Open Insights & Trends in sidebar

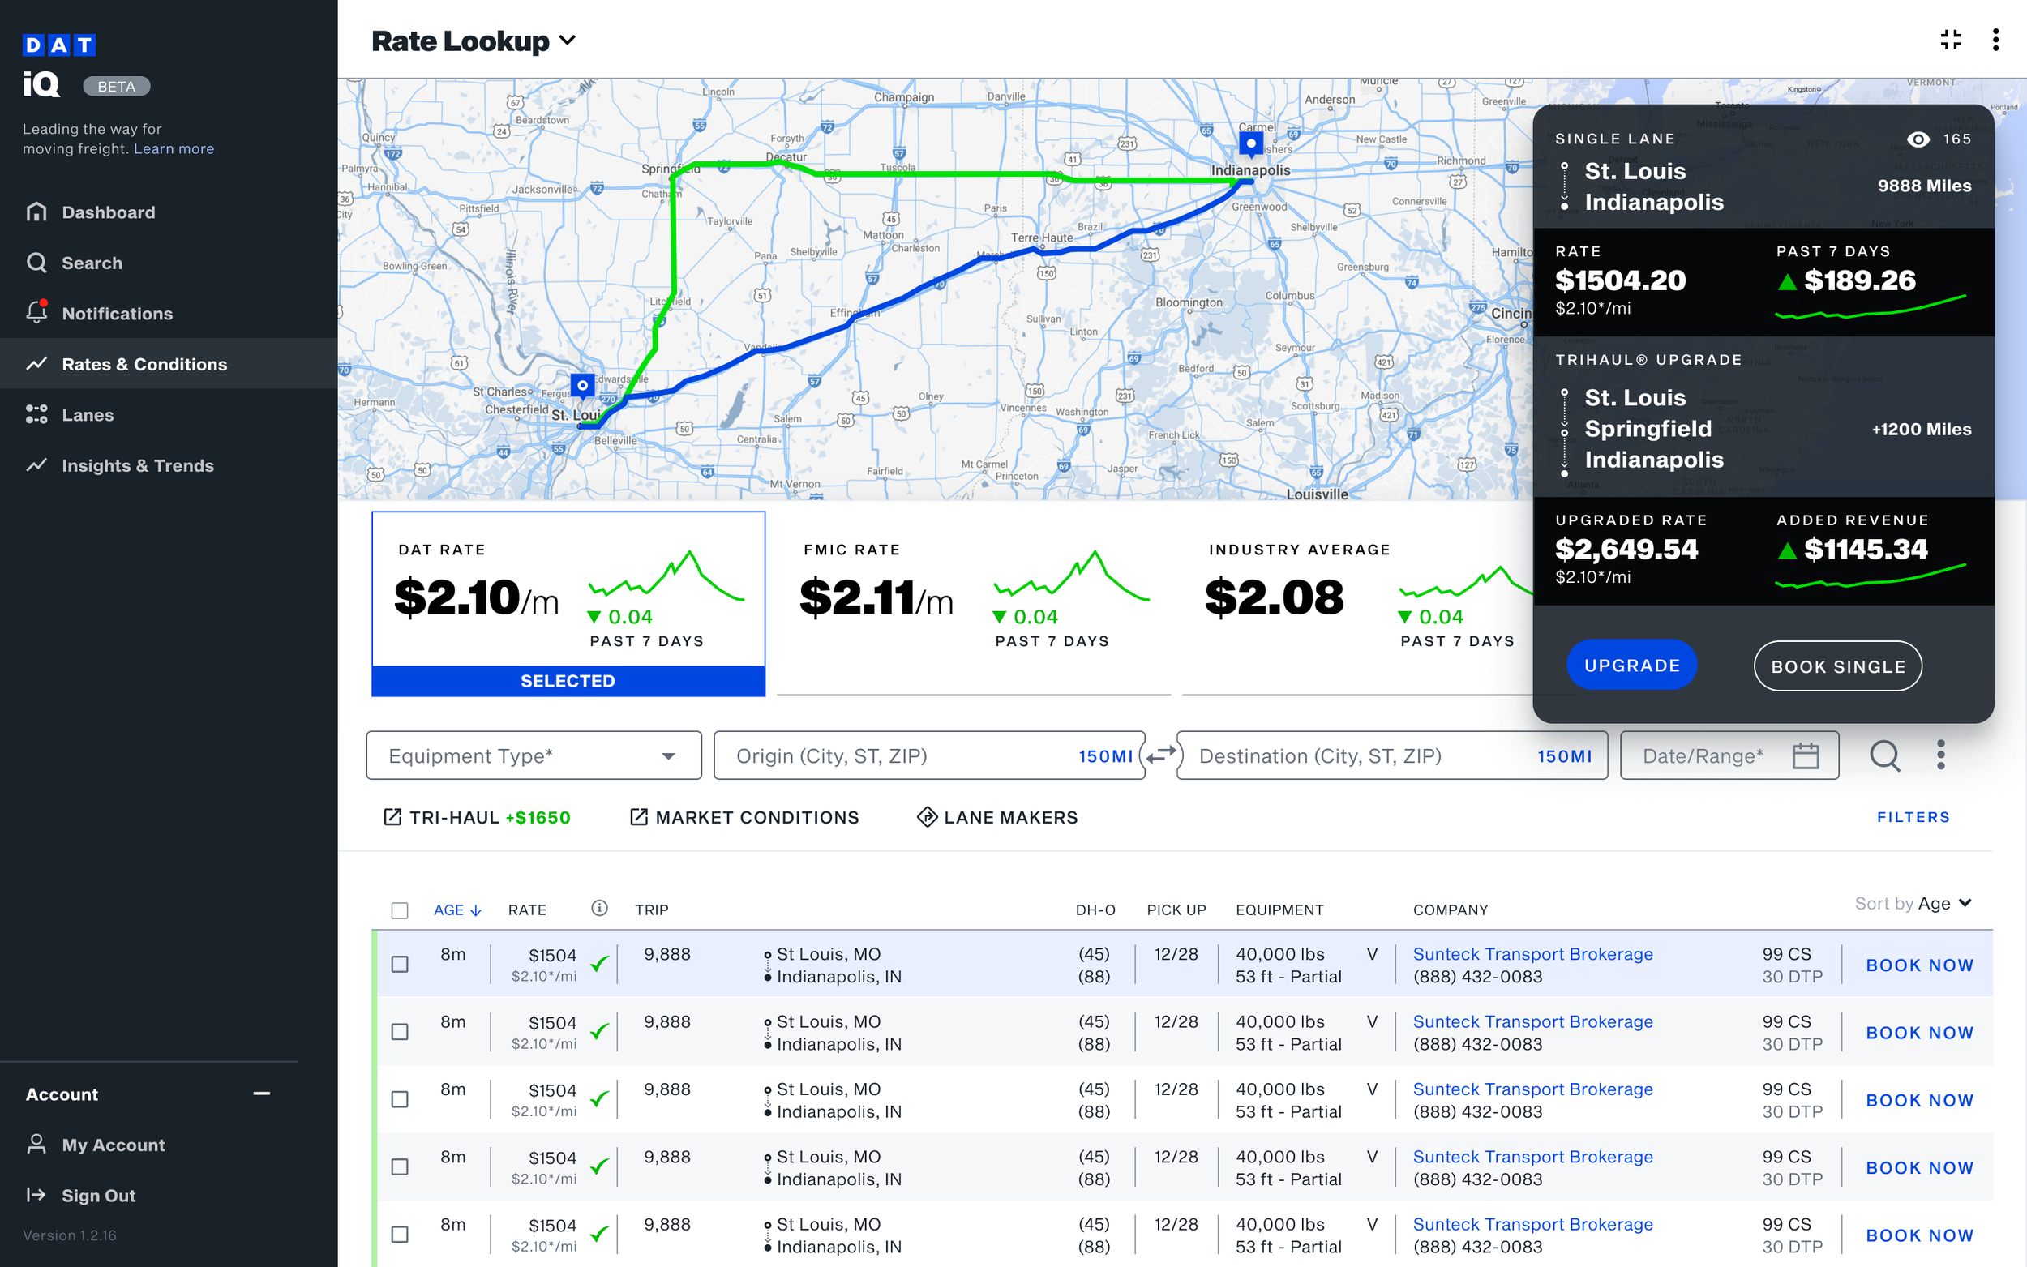click(137, 465)
